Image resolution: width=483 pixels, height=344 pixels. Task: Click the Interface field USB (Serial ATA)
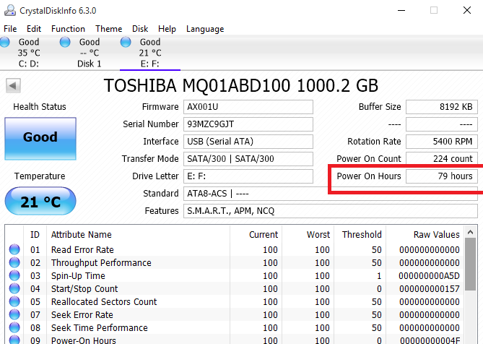[248, 142]
